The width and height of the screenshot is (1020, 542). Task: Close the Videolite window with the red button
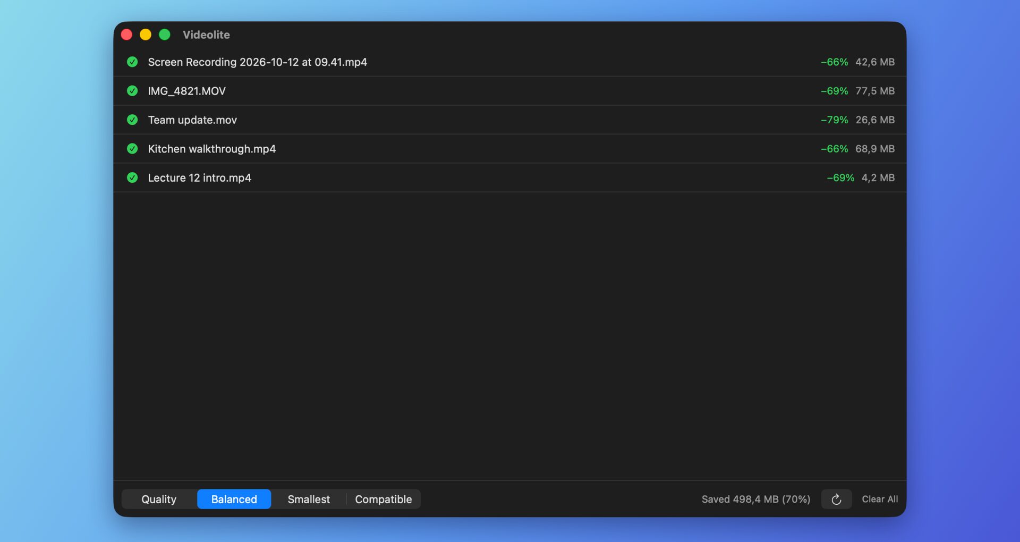(126, 35)
